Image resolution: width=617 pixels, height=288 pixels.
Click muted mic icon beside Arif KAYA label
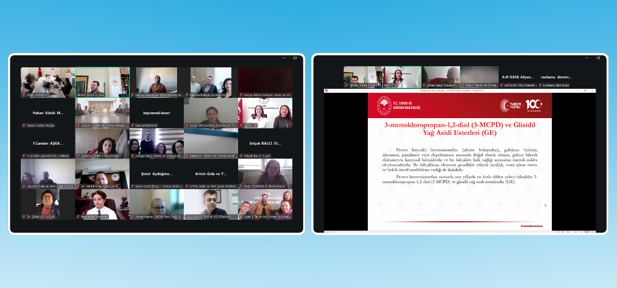[x=502, y=85]
